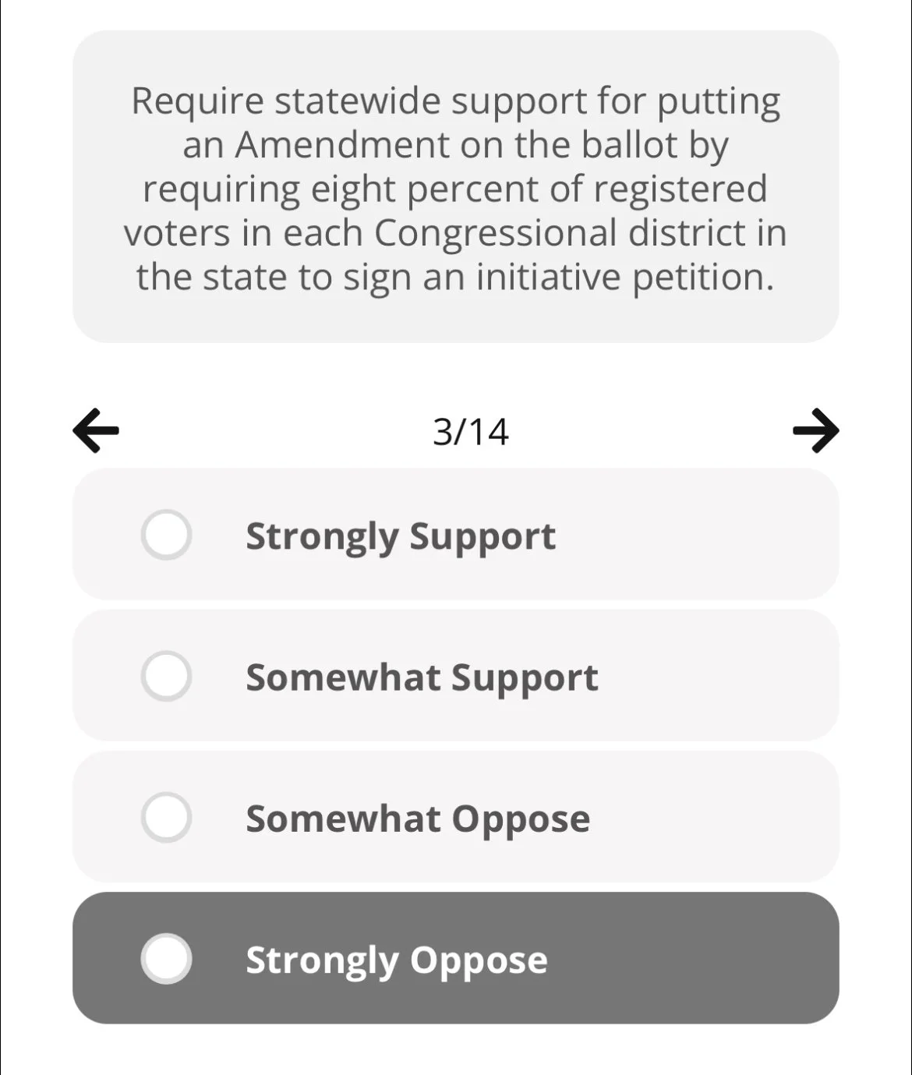Tap the Somewhat Oppose answer card

[x=456, y=816]
